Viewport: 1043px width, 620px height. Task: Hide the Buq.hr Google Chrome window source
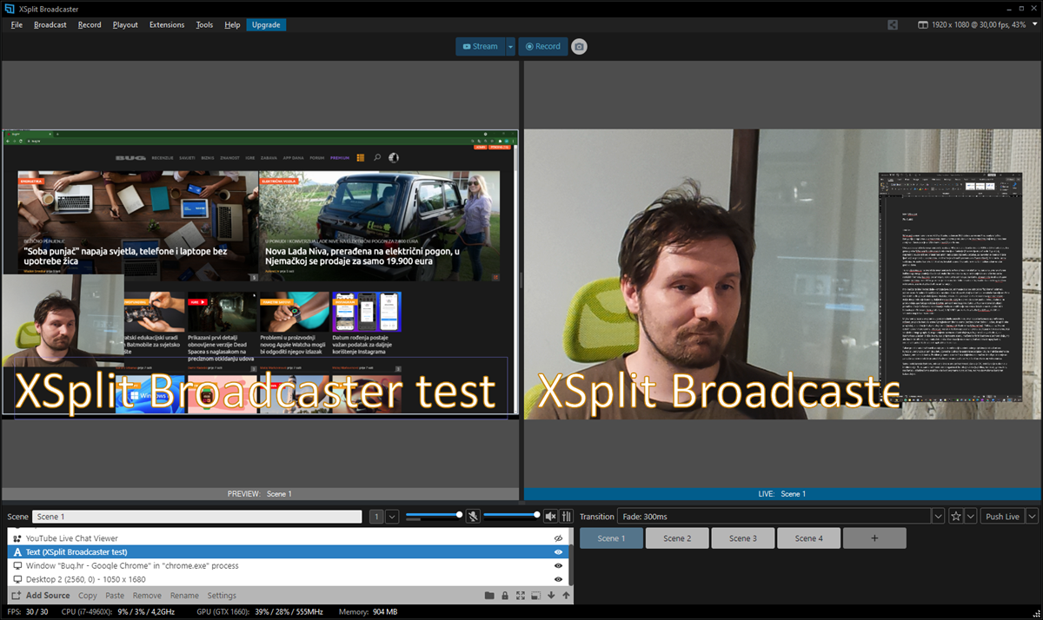(x=559, y=566)
